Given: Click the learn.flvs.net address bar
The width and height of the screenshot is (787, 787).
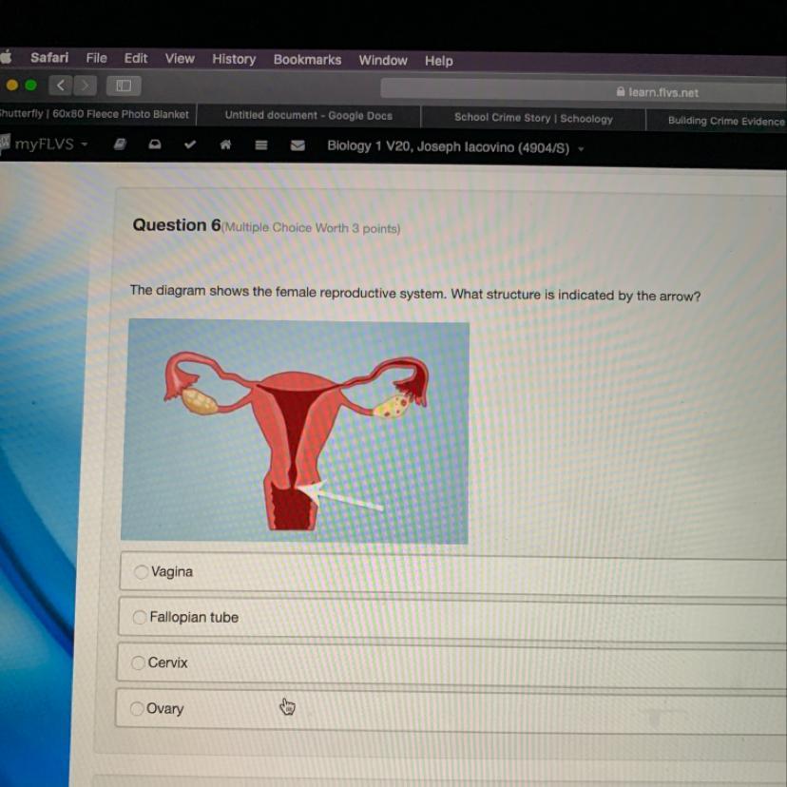Looking at the screenshot, I should 584,91.
